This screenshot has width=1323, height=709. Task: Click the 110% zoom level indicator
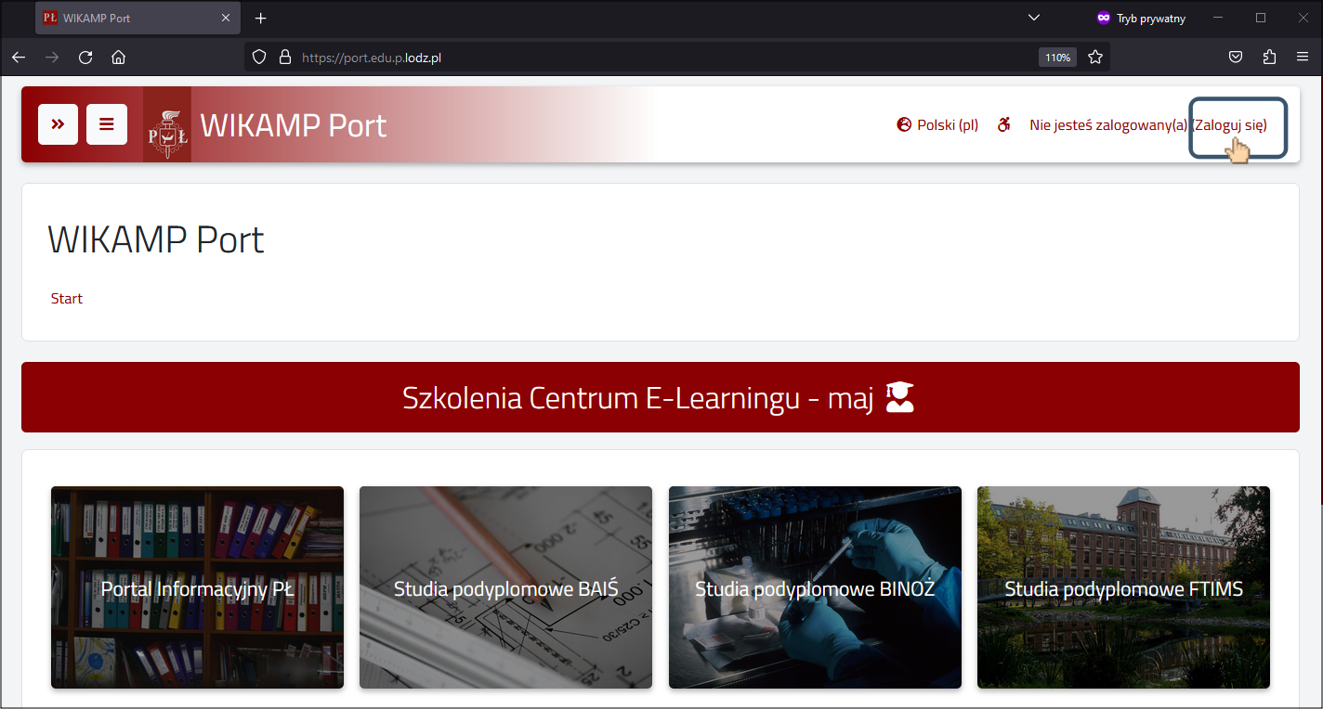click(1056, 57)
